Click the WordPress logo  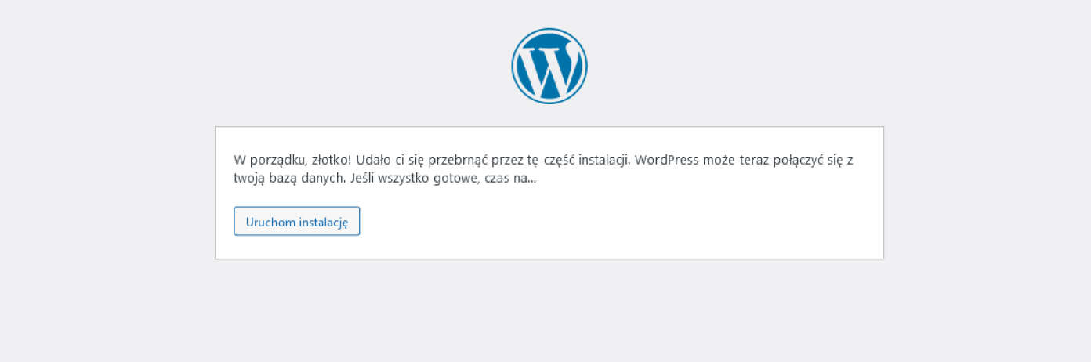(x=549, y=66)
